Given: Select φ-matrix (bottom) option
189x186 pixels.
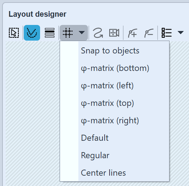Looking at the screenshot, I should [x=115, y=68].
